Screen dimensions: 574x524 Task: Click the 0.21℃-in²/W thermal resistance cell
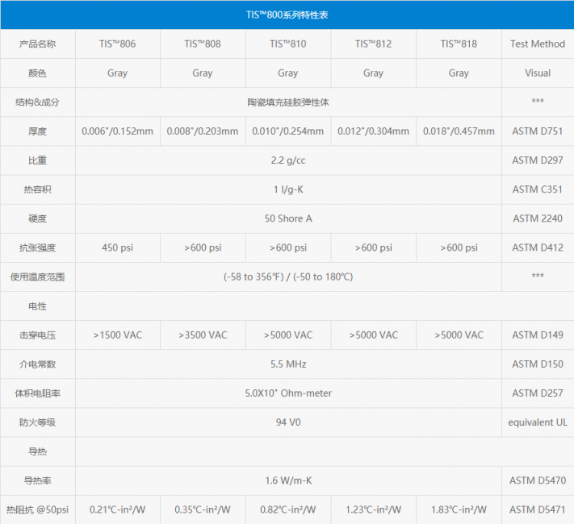tap(117, 509)
